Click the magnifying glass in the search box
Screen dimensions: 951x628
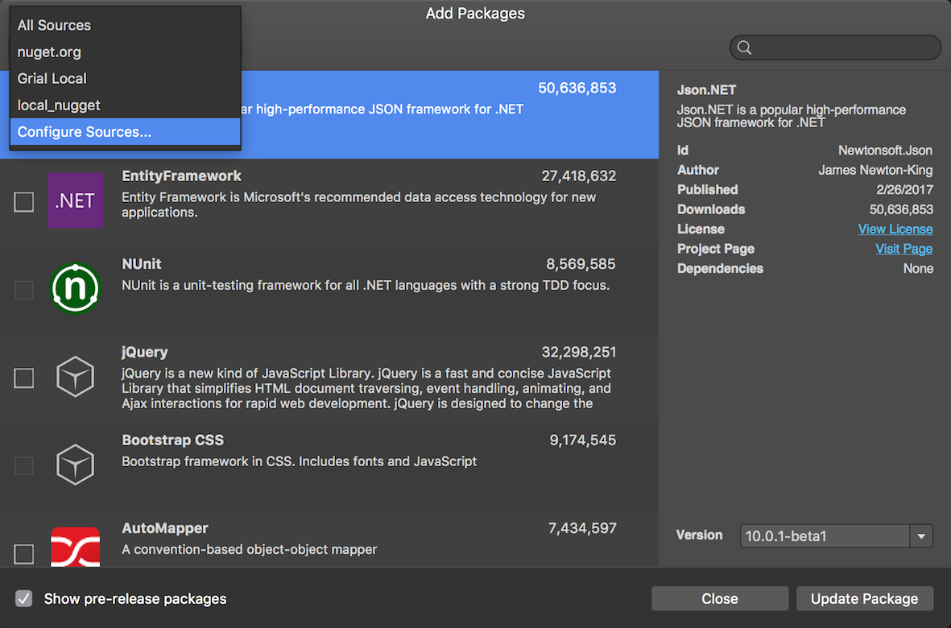743,48
